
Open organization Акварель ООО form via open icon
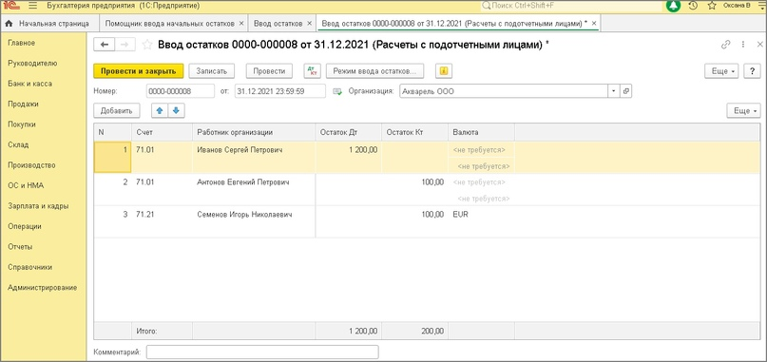point(626,91)
